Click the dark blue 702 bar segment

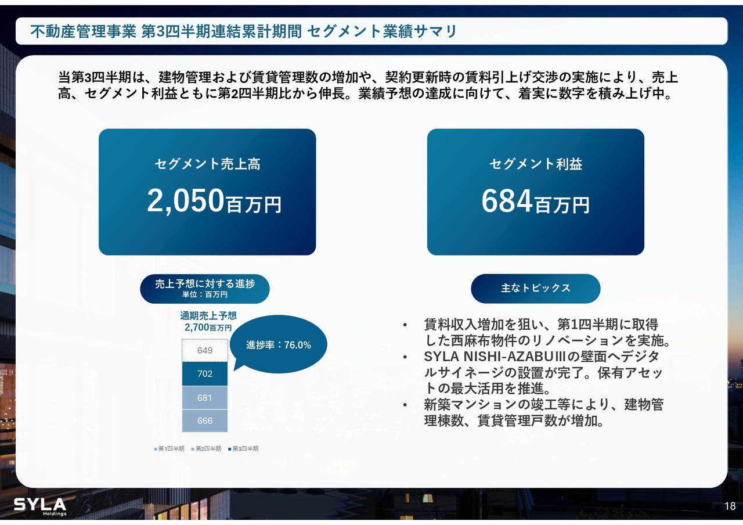(x=205, y=373)
